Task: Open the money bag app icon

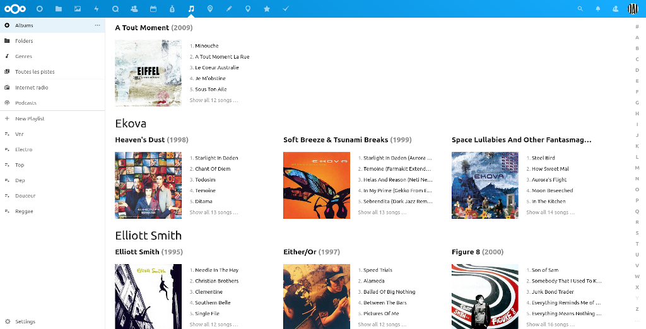Action: (172, 9)
